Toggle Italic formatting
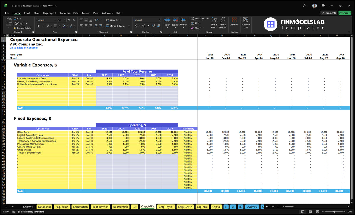The width and height of the screenshot is (355, 215). 43,26
